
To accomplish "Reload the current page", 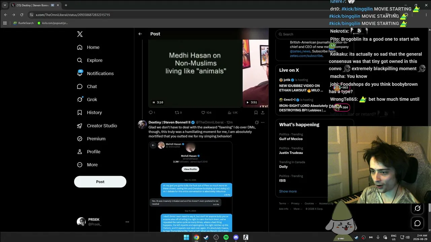I will coord(22,15).
